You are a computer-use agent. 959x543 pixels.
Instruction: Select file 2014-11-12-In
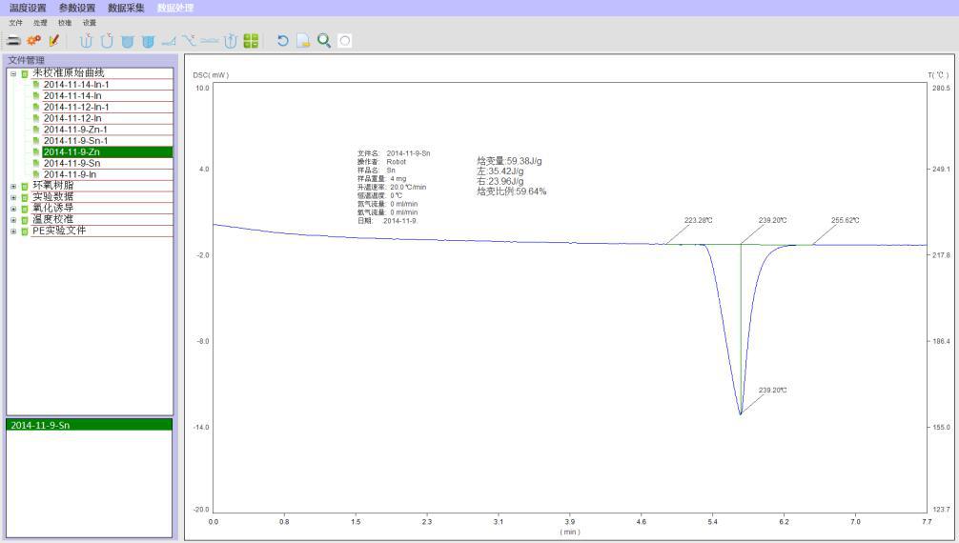[x=72, y=118]
